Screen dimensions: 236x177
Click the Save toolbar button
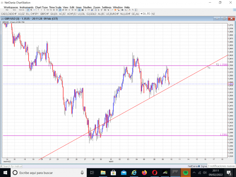14,10
